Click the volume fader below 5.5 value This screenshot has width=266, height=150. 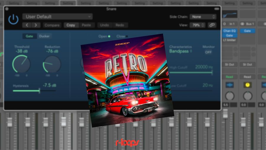(x=225, y=114)
